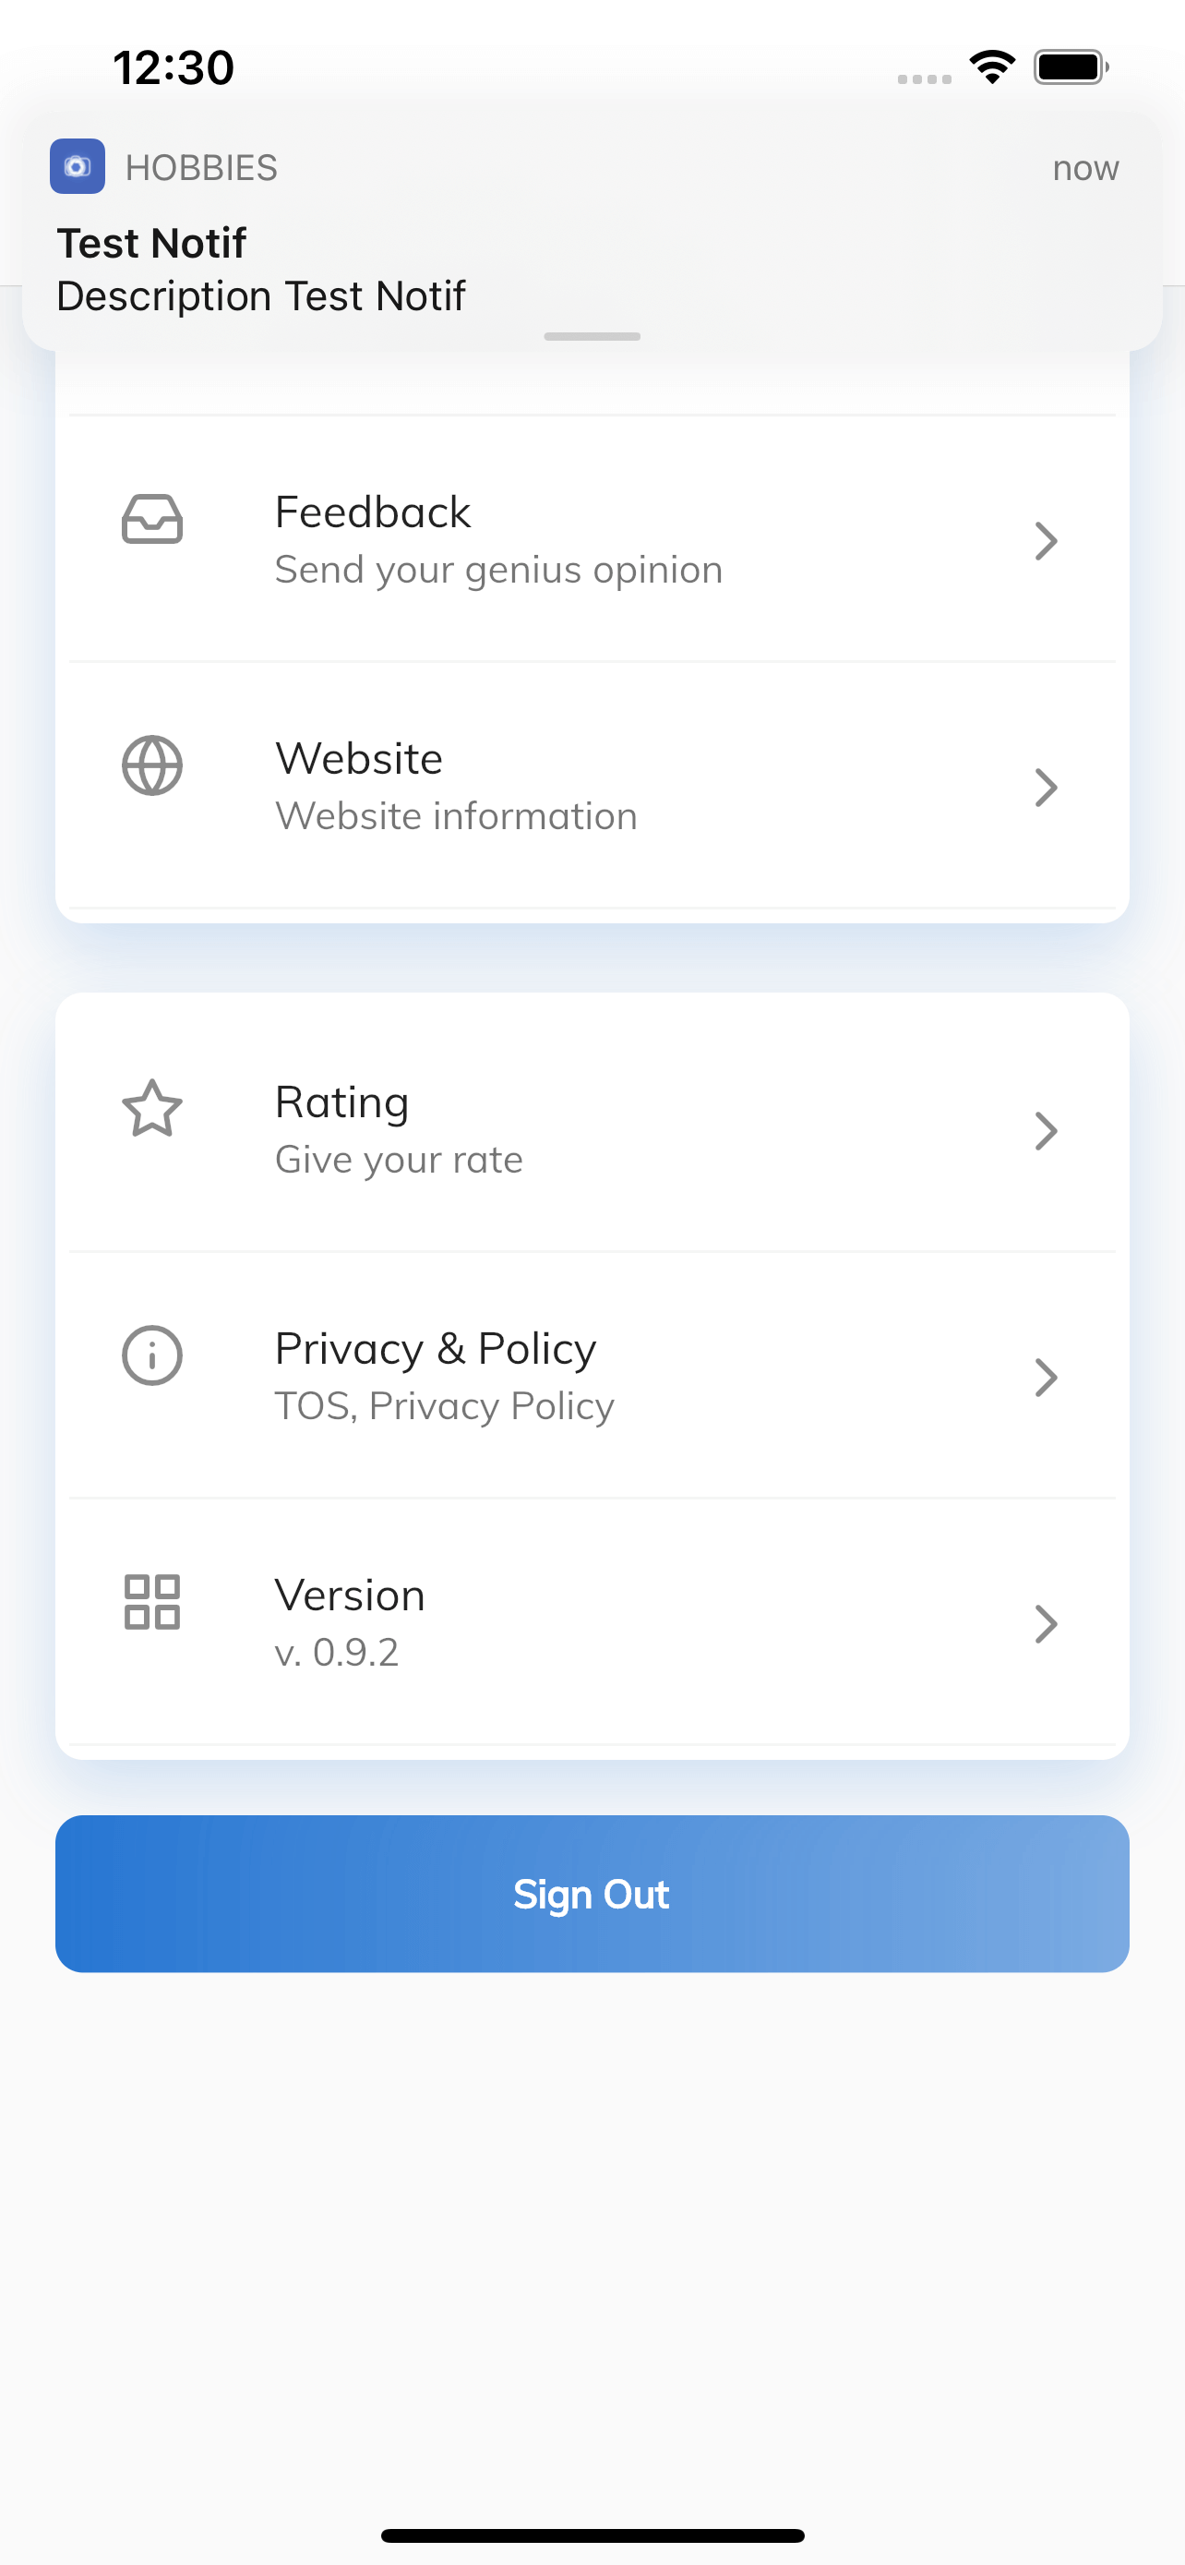
Task: Tap the Sign Out button
Action: pos(592,1893)
